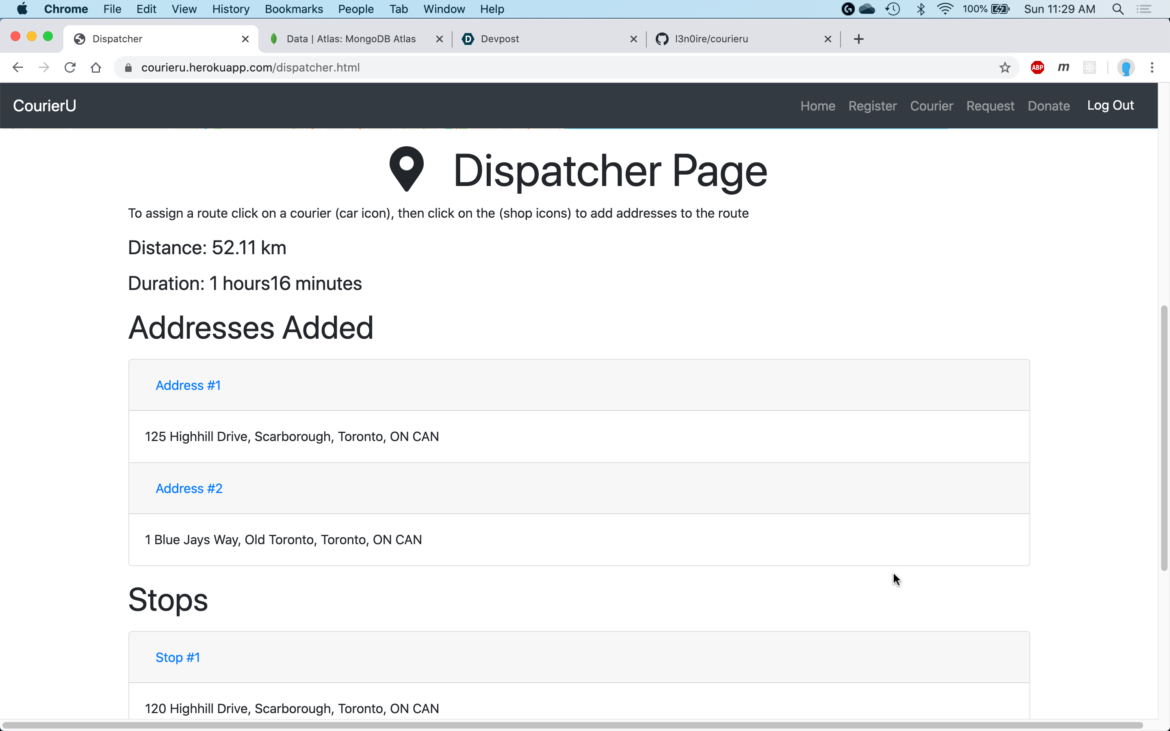Collapse the Address #1 panel
This screenshot has width=1170, height=731.
pyautogui.click(x=188, y=385)
